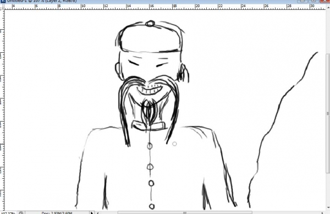This screenshot has width=330, height=214.
Task: Click the horizontal scrollbar right arrow
Action: (322, 213)
